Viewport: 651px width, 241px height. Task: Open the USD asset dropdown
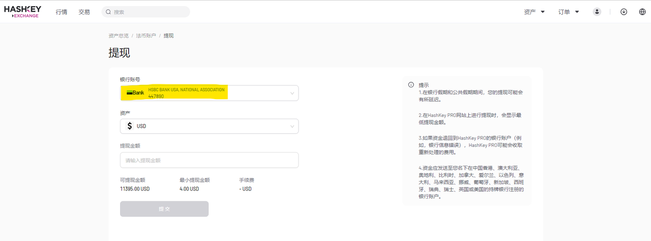click(209, 126)
